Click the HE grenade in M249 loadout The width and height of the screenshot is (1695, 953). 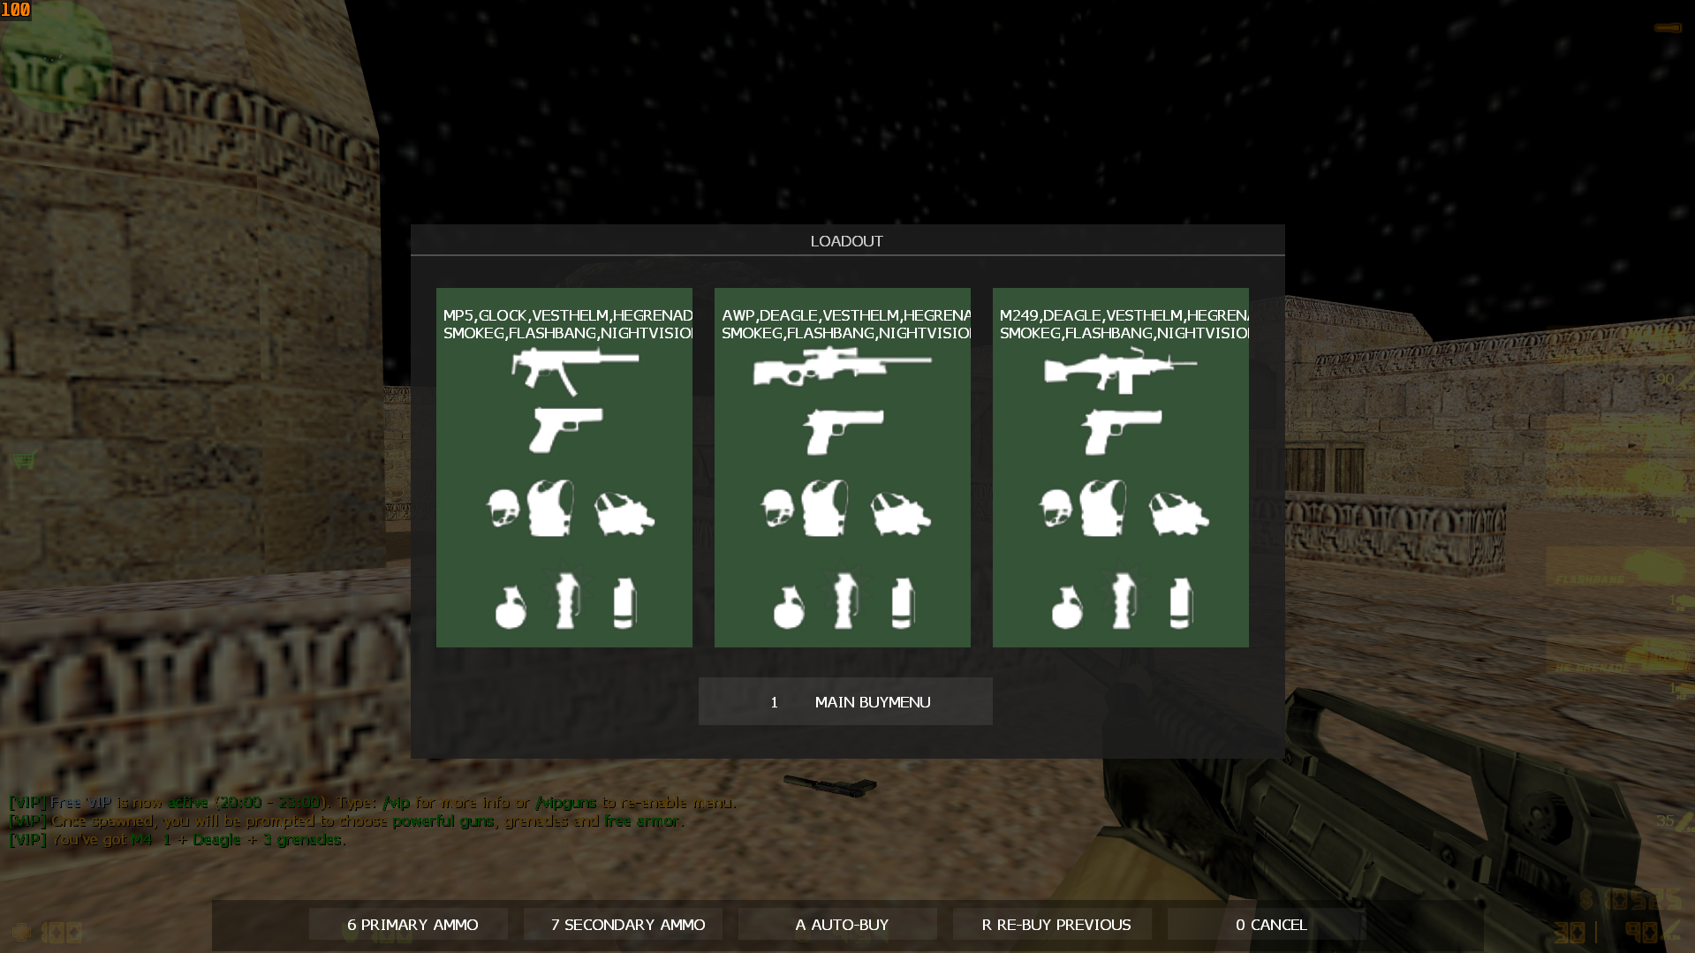click(x=1067, y=606)
